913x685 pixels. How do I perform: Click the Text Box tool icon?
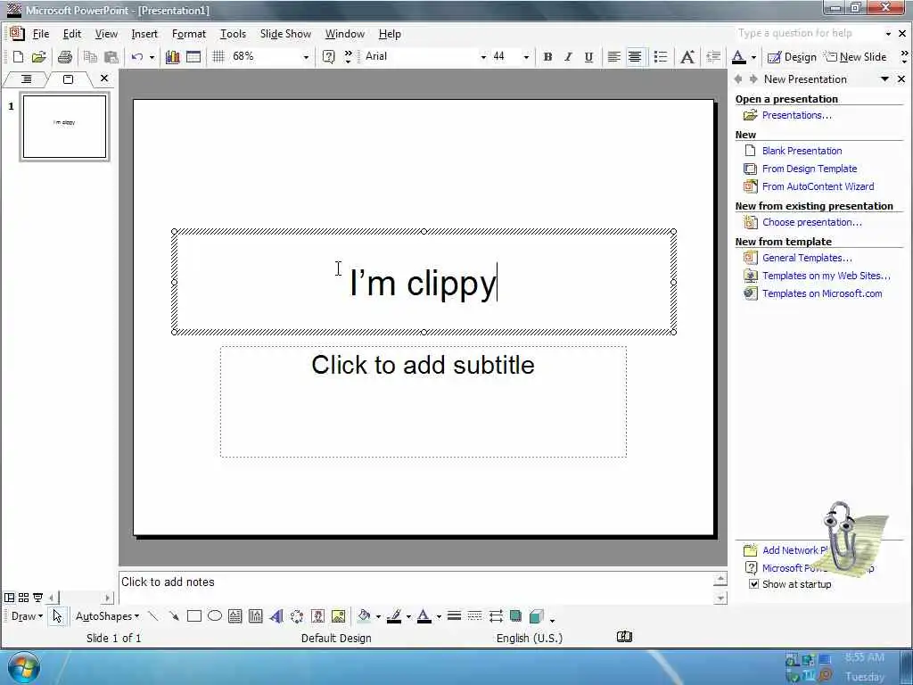coord(235,616)
